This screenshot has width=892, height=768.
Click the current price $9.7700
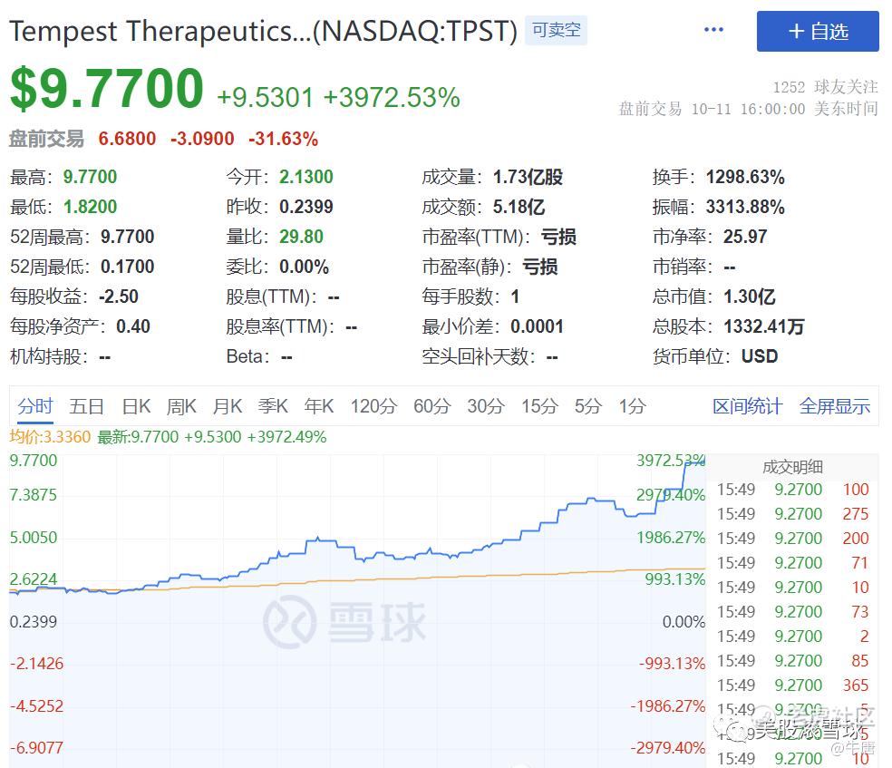tap(107, 88)
